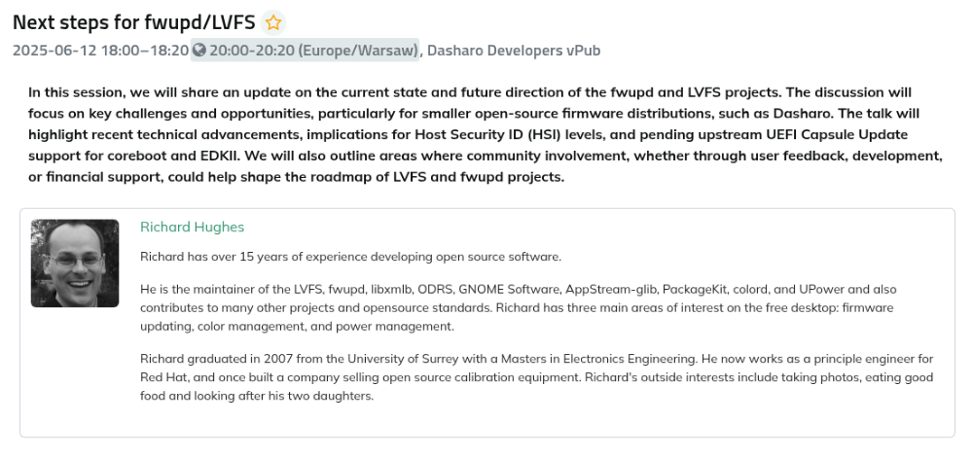Click the "Next steps for fwupd/LVFS" title
The image size is (973, 458).
point(134,23)
